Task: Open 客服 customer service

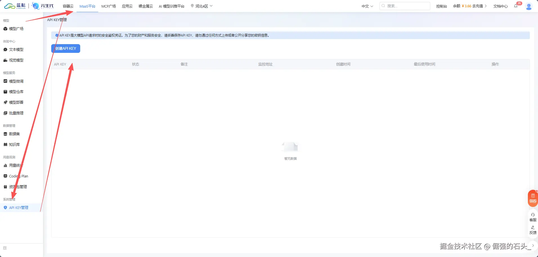Action: click(533, 217)
